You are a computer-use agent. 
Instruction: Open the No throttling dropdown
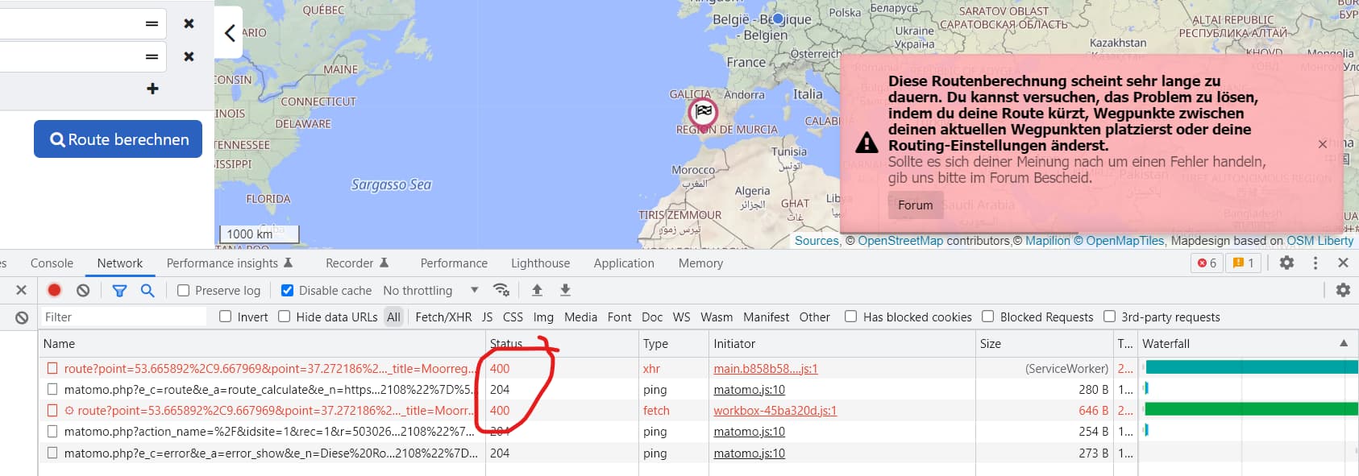pyautogui.click(x=430, y=291)
